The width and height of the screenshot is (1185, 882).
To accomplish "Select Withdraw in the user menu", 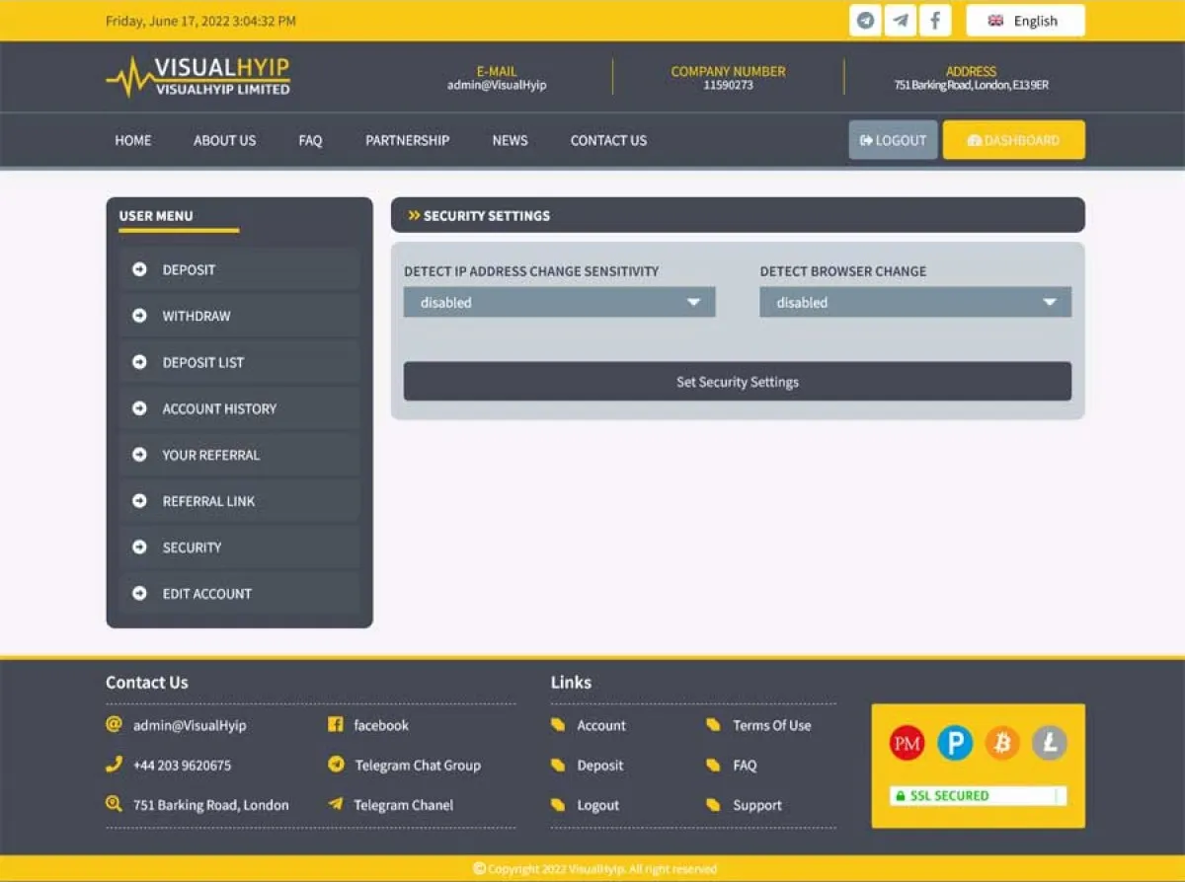I will point(240,316).
